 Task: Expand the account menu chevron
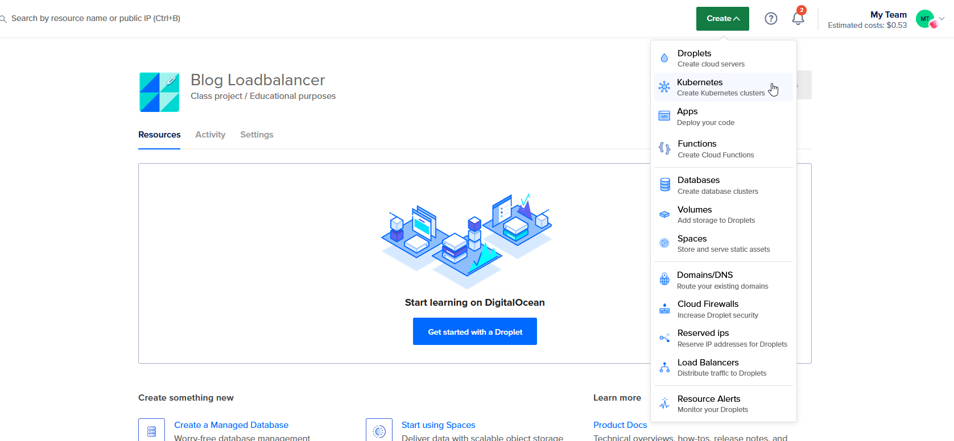coord(942,19)
